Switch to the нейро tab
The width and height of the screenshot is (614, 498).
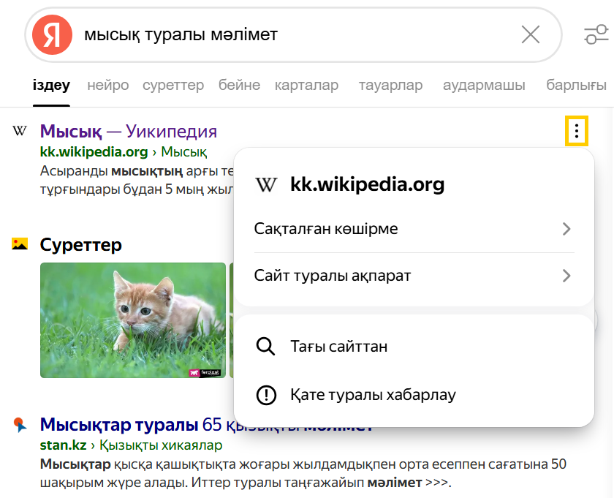(x=107, y=86)
